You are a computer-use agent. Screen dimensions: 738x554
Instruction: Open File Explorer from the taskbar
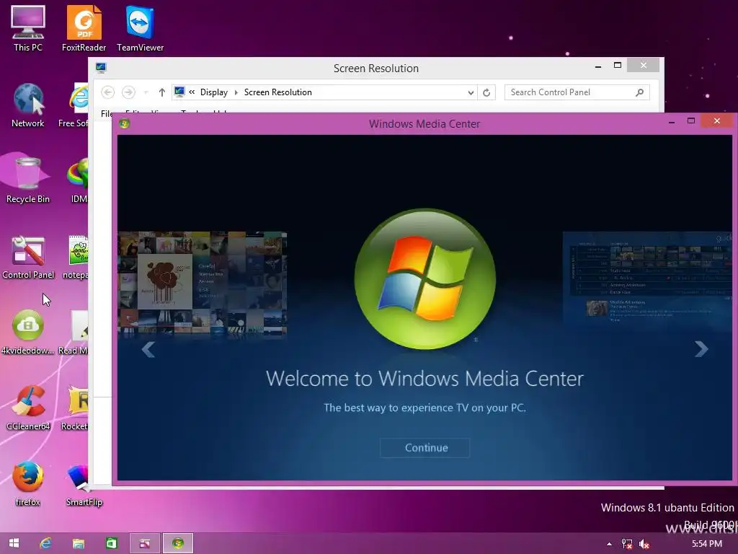point(78,543)
